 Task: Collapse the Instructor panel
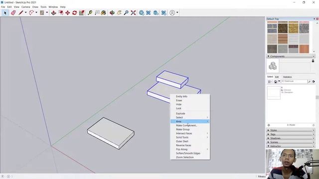click(268, 146)
